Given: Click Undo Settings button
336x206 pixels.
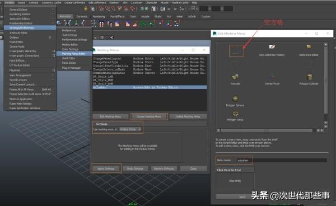Looking at the screenshot, I should 135,168.
